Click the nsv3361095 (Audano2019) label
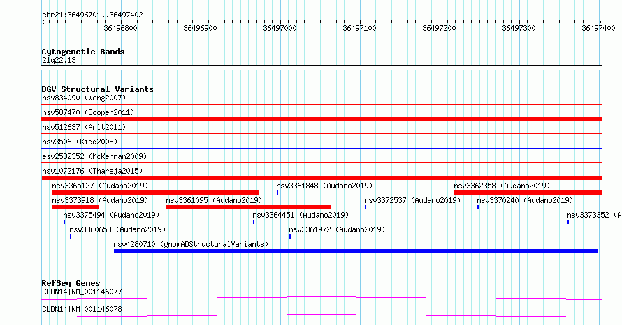The image size is (622, 325). click(215, 200)
